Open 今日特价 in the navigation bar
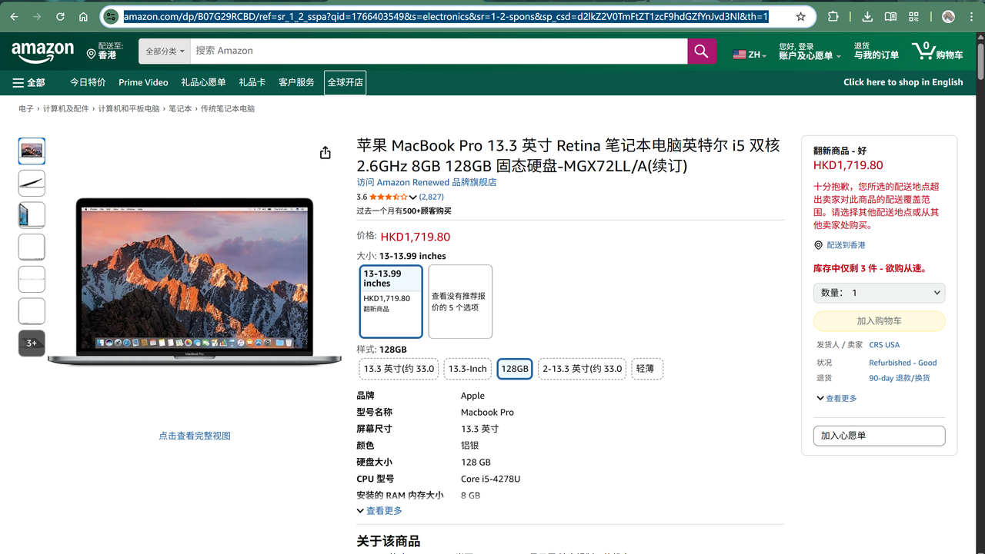Viewport: 985px width, 554px height. click(x=88, y=82)
